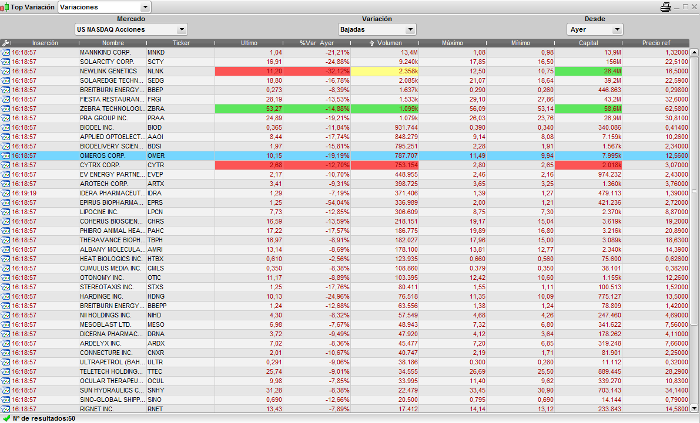Screen dimensions: 700x423
Task: Select the EV ENERGY PARTNE... name cell
Action: pyautogui.click(x=113, y=174)
